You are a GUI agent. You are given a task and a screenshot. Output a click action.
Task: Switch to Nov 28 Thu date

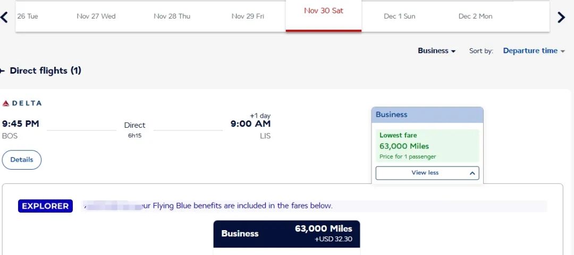(172, 16)
